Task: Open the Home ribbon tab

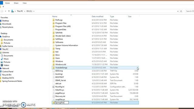Action: coord(7,3)
